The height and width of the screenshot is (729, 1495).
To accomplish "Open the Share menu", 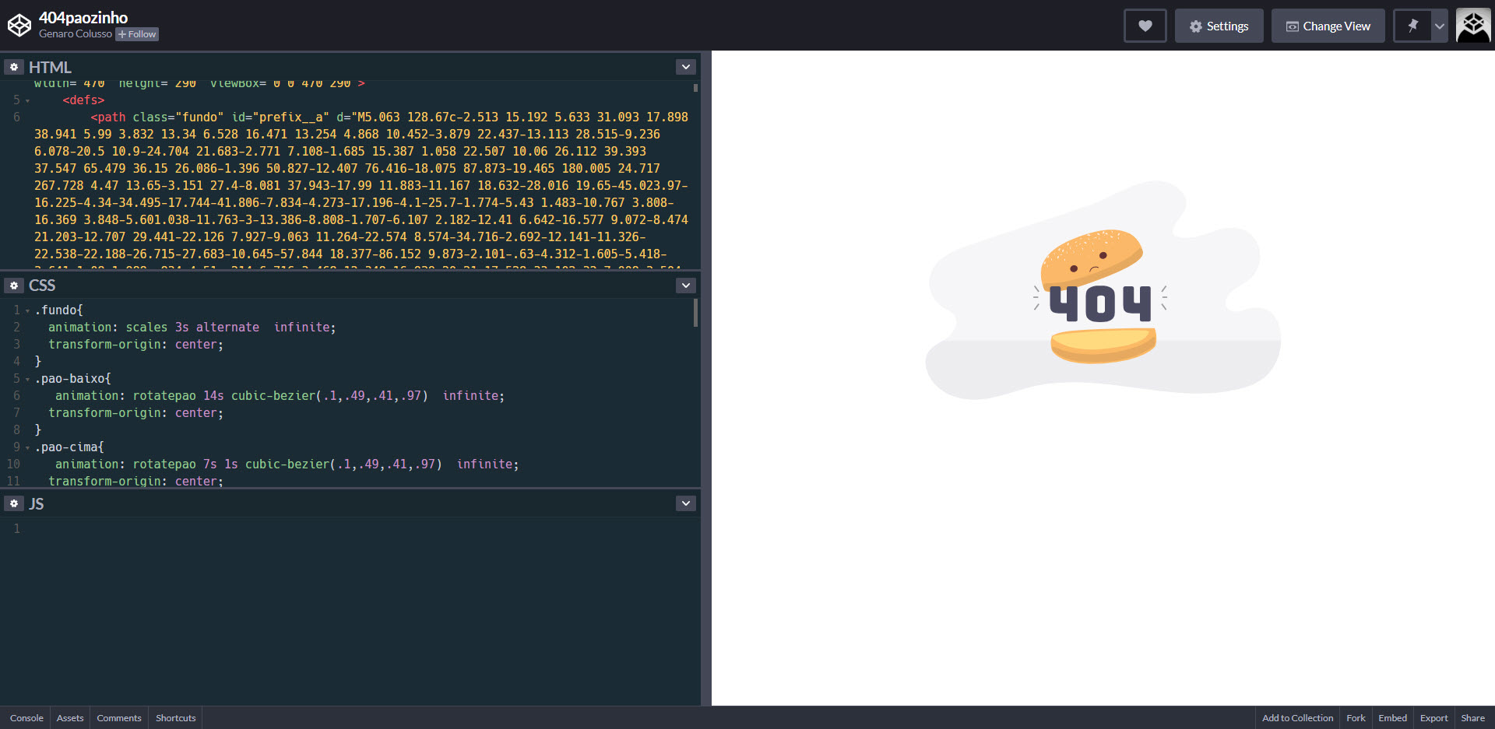I will point(1472,717).
